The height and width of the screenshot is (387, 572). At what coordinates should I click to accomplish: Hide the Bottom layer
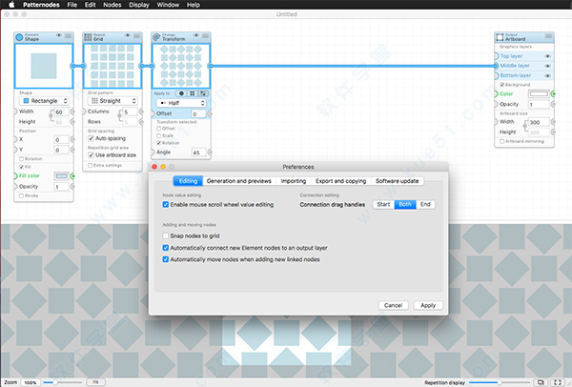point(547,76)
